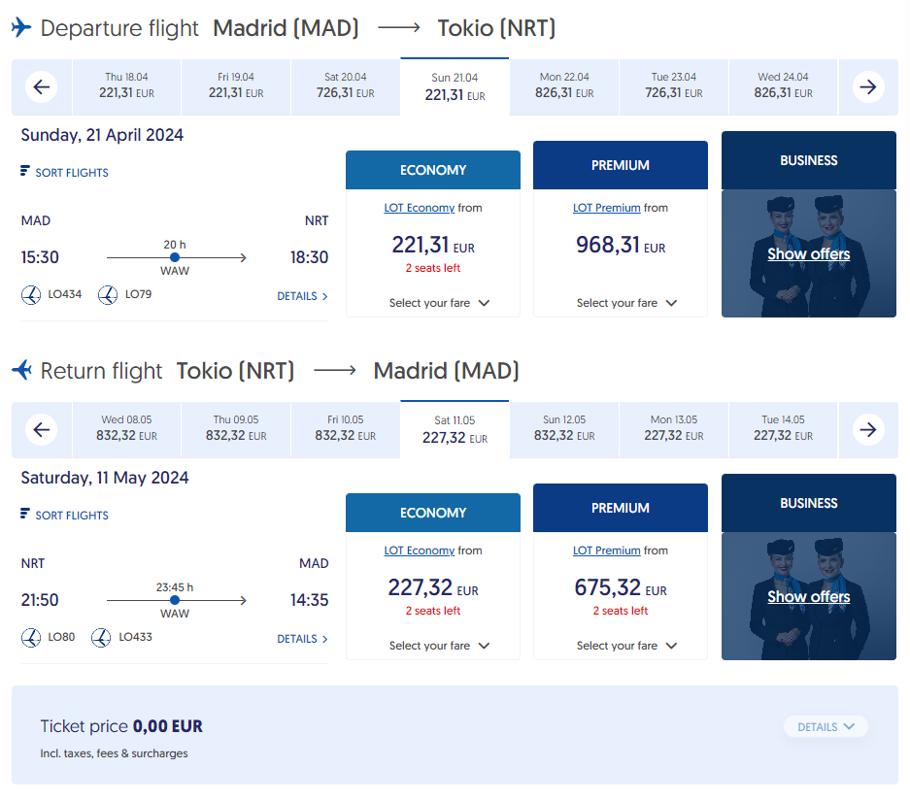
Task: Select the Mon 13.05 return date tab
Action: (x=674, y=428)
